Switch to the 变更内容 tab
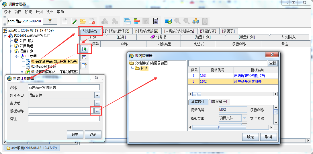The image size is (313, 154). coord(208,31)
